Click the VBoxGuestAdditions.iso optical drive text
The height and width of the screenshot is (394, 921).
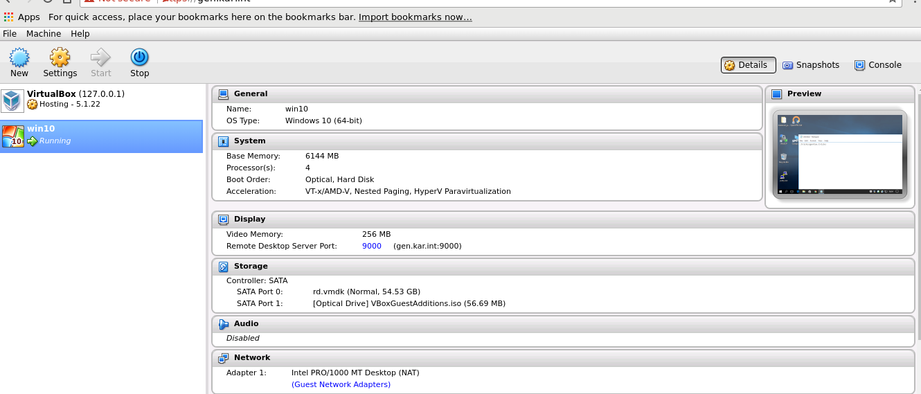409,304
